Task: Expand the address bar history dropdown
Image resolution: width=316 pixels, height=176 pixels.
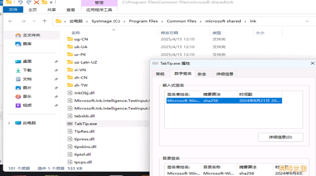Action: point(307,21)
